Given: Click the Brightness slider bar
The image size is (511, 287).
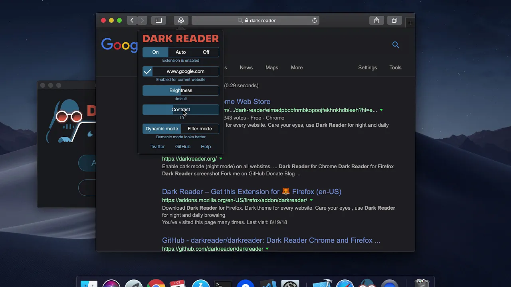Looking at the screenshot, I should (x=181, y=90).
